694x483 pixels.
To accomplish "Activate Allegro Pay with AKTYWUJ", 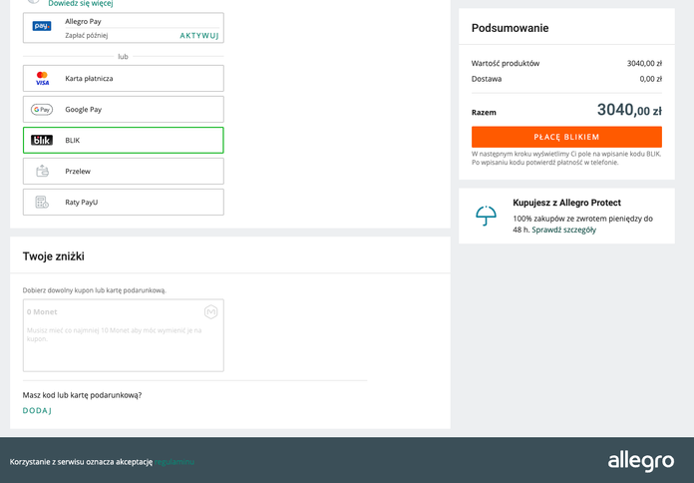I will (199, 36).
